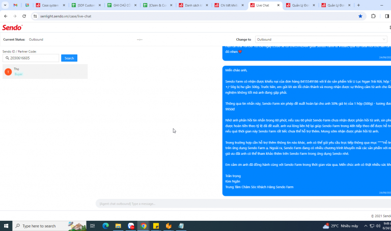Open the second pinned tab

(x=27, y=5)
